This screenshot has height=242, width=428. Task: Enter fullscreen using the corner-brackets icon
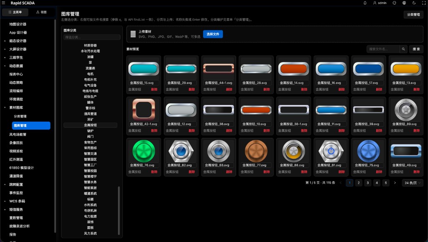point(424,3)
